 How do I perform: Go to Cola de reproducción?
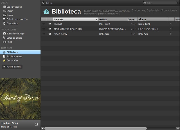pos(17,19)
